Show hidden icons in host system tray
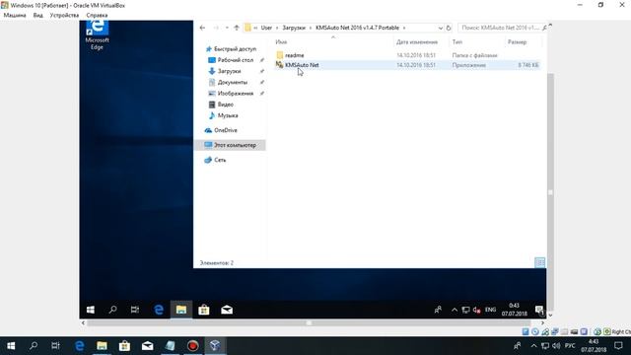The image size is (631, 355). click(533, 346)
